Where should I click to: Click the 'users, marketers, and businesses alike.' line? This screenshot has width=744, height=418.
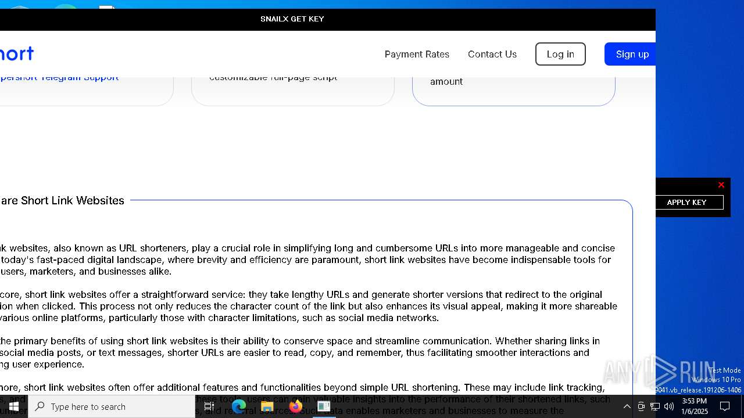pos(85,272)
